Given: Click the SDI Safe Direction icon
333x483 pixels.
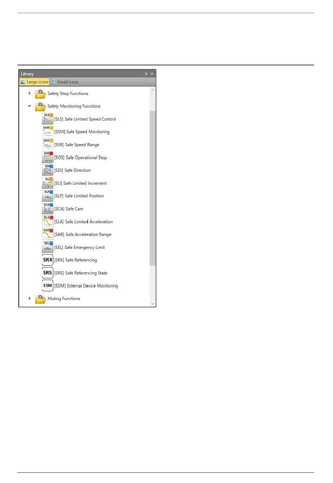Looking at the screenshot, I should pyautogui.click(x=47, y=170).
